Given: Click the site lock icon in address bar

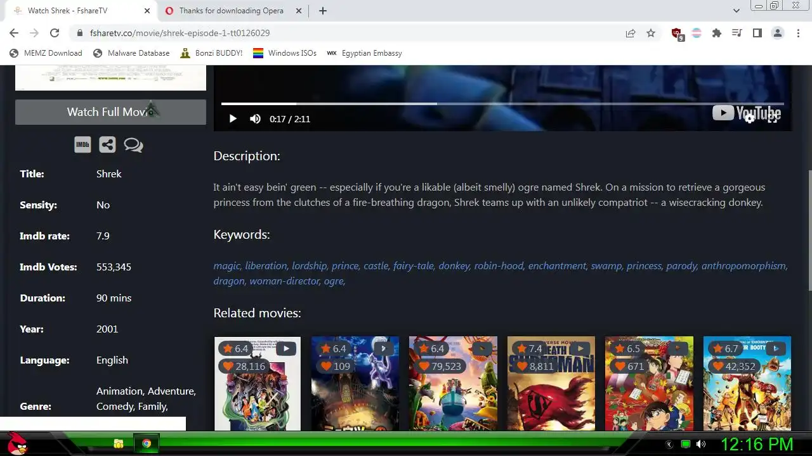Looking at the screenshot, I should click(80, 33).
